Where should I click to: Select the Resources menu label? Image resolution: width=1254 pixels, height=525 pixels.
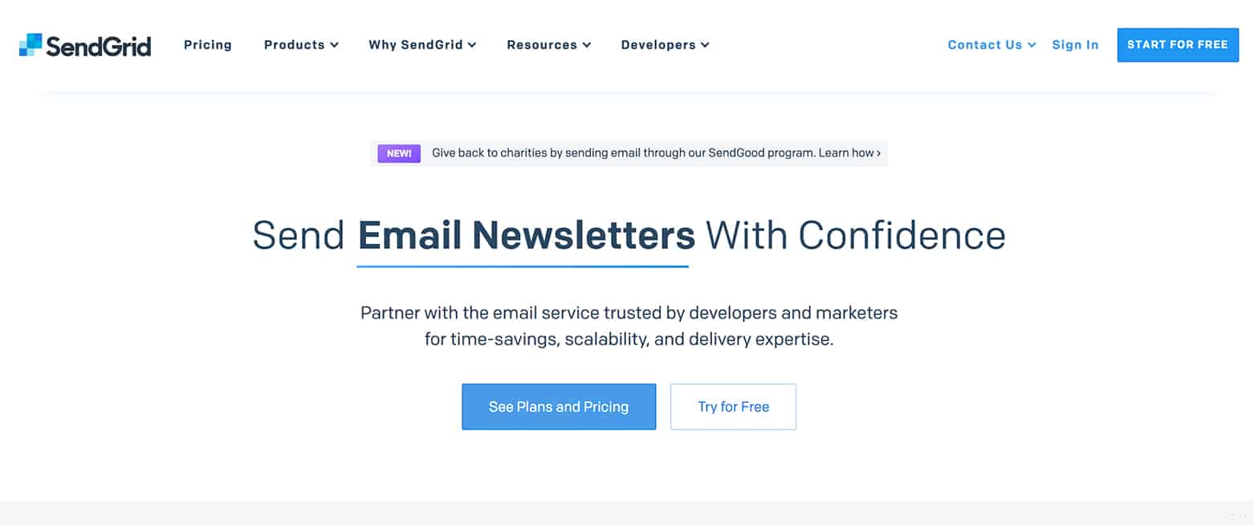coord(542,45)
